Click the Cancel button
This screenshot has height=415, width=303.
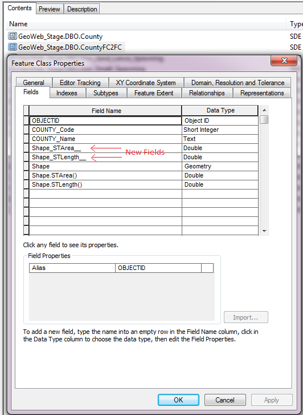click(x=225, y=400)
